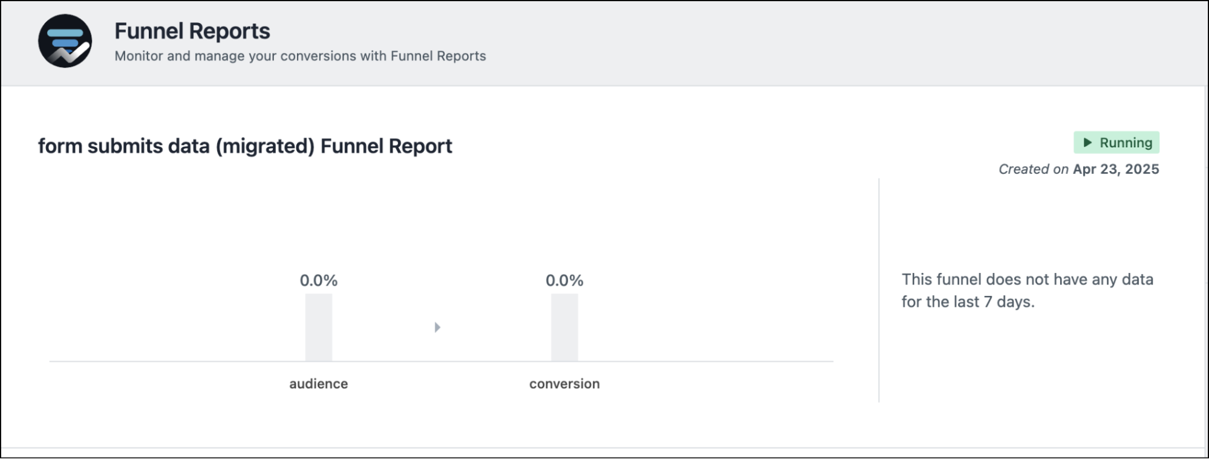The width and height of the screenshot is (1209, 459).
Task: Click the 0.0% value above conversion
Action: [x=564, y=280]
